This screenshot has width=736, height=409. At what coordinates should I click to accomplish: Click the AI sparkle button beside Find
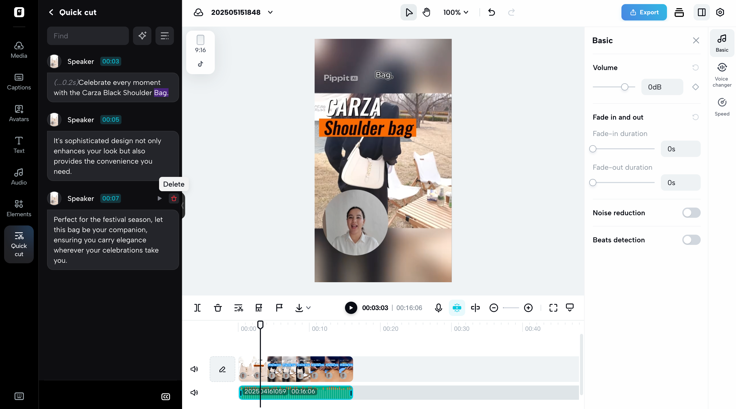point(142,36)
